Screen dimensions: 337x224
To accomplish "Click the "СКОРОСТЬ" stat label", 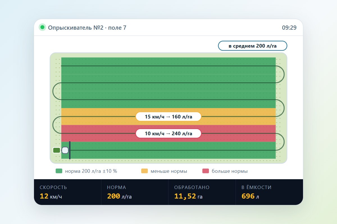I will pyautogui.click(x=53, y=187).
